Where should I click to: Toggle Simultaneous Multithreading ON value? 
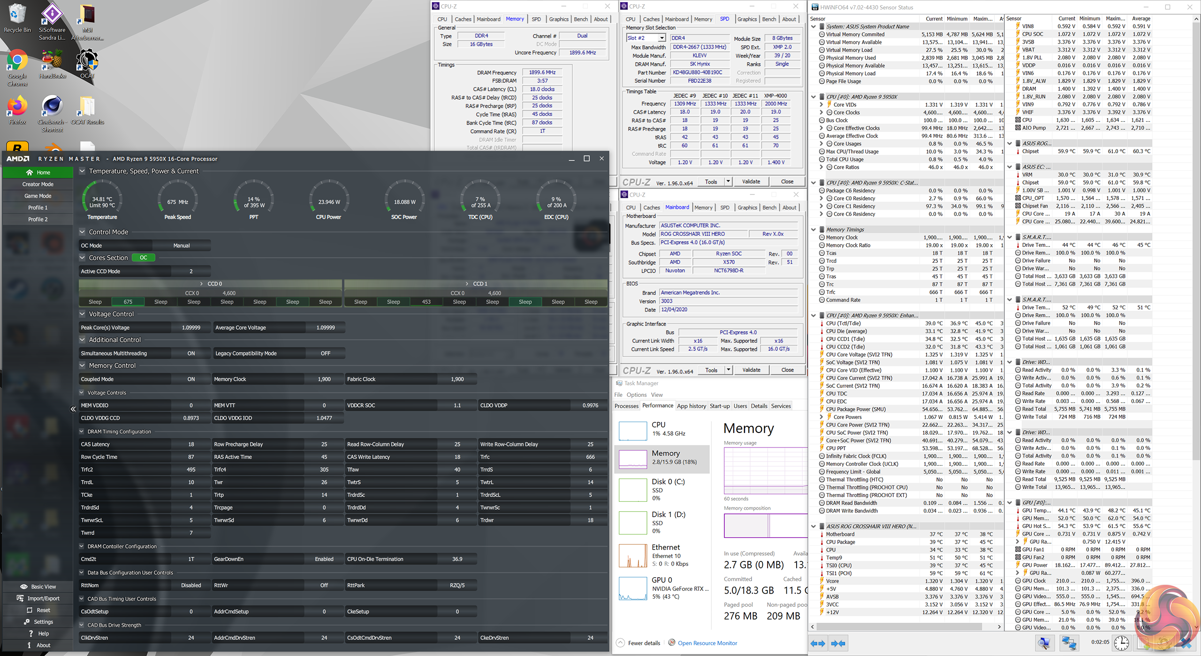191,353
